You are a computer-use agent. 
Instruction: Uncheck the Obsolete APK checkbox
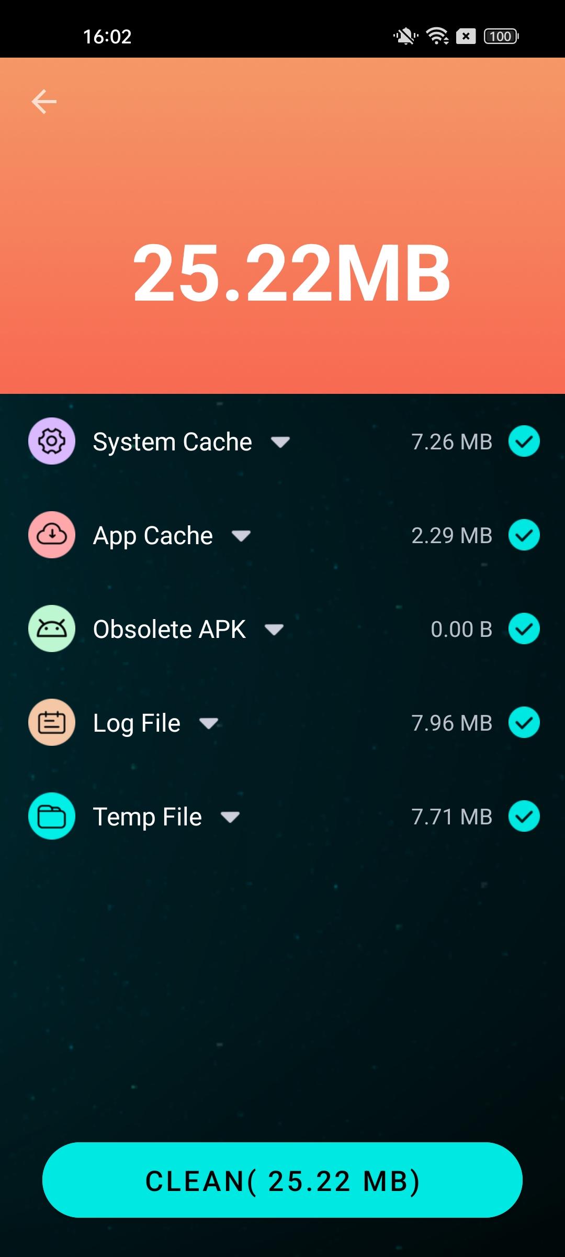524,629
